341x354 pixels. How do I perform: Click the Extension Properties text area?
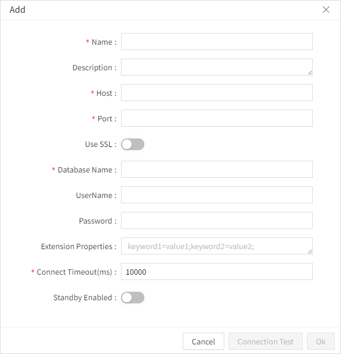tap(216, 246)
